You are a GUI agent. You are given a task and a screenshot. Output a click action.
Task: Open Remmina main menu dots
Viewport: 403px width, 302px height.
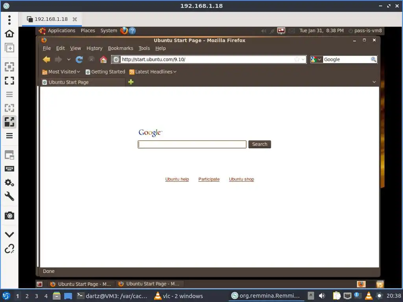point(9,20)
